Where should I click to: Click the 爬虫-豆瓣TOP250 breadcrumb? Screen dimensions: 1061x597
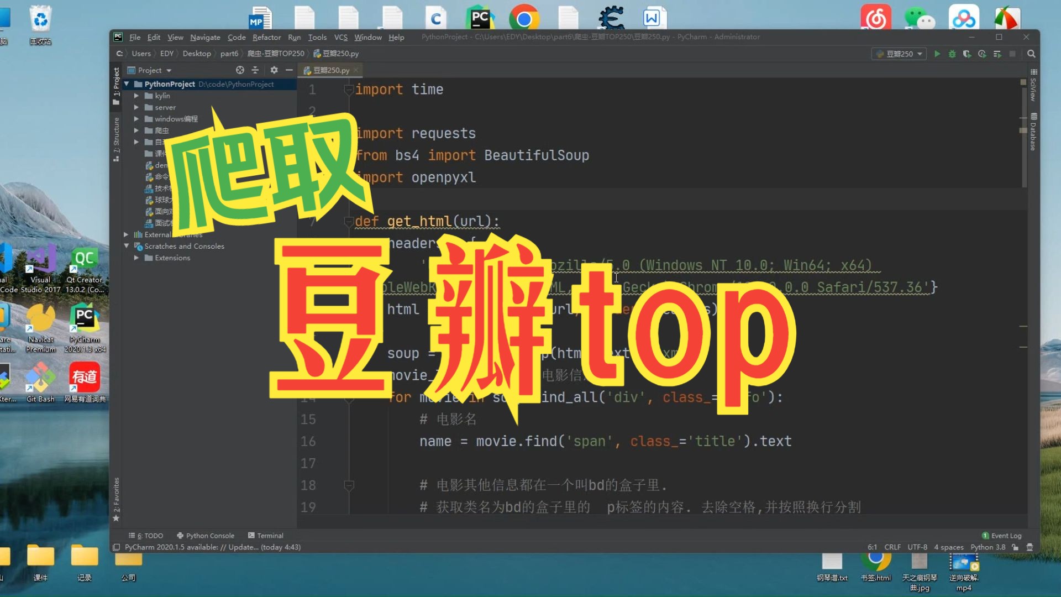pos(276,54)
